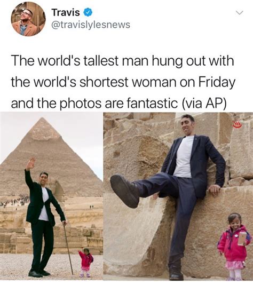Viewport: 253px width, 285px height.
Task: Open the right photo of man raising leg
Action: click(178, 196)
